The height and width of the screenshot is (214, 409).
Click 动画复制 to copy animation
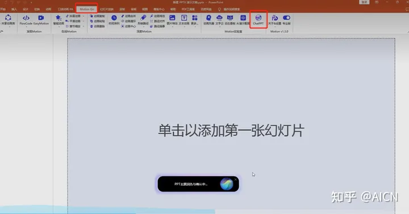pyautogui.click(x=97, y=16)
